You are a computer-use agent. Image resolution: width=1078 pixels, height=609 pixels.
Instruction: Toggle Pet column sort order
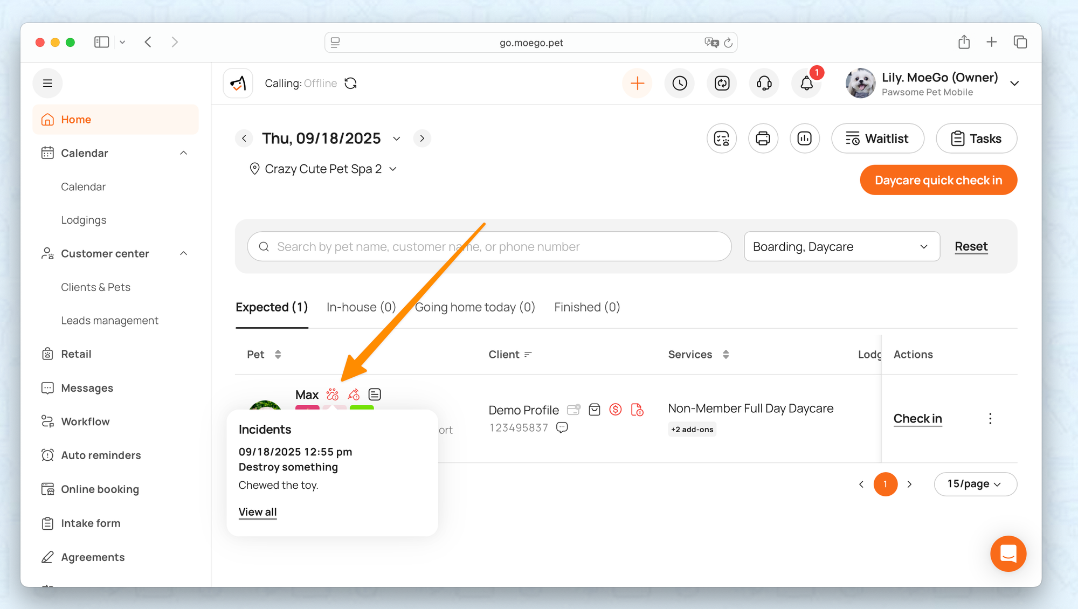click(x=278, y=354)
